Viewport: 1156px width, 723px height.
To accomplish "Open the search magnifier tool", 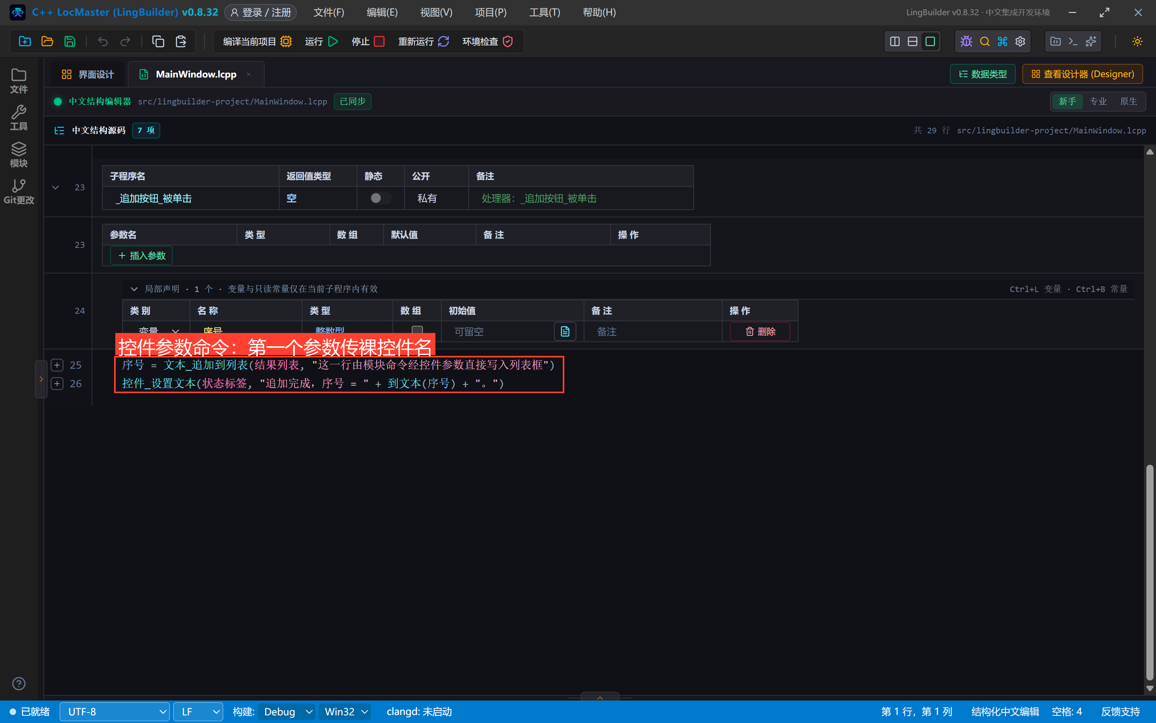I will pyautogui.click(x=984, y=42).
